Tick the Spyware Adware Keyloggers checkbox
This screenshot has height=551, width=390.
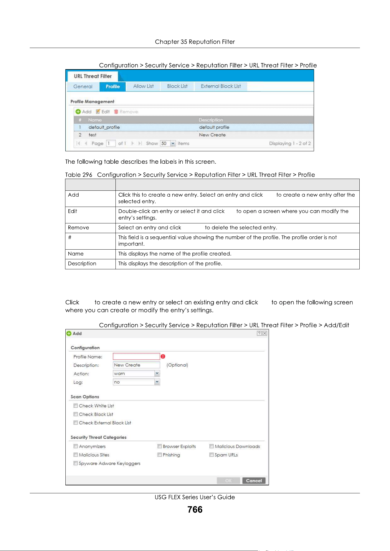(x=76, y=463)
